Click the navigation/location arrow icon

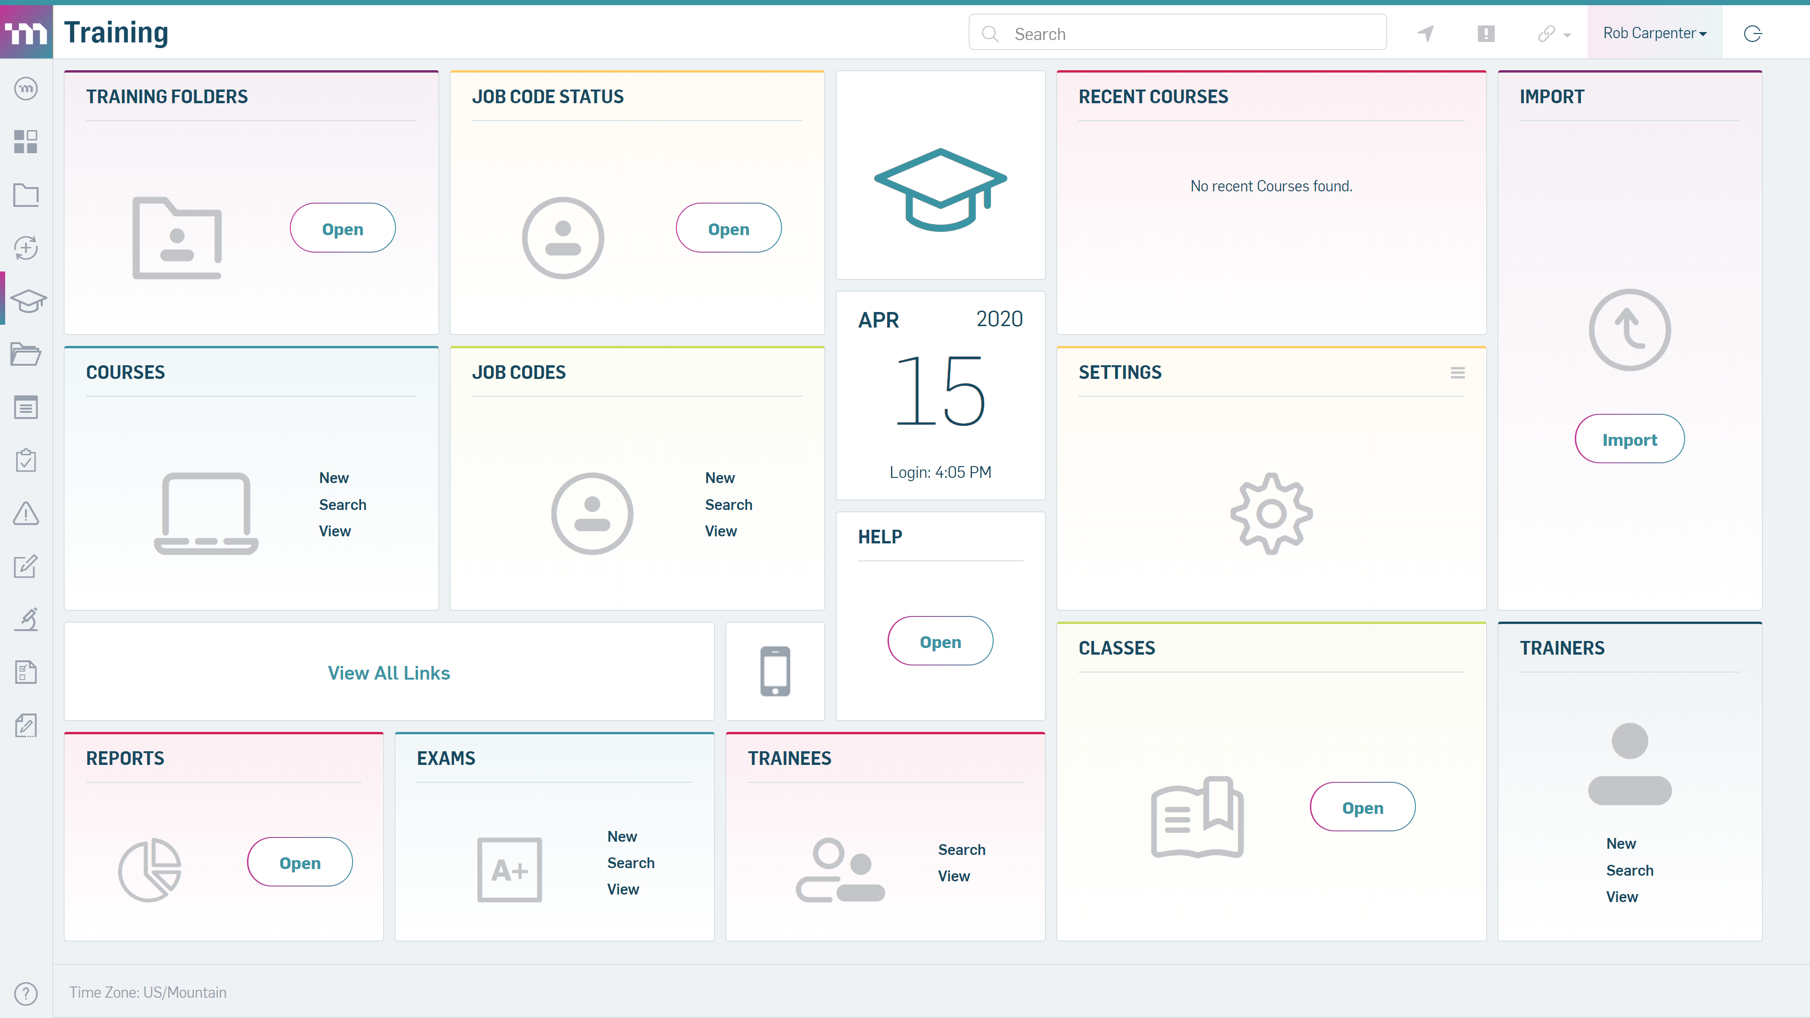1426,33
